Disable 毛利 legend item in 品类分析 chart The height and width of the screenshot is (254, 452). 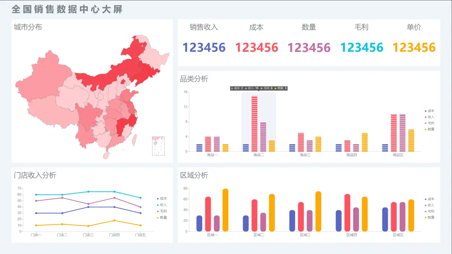point(430,123)
